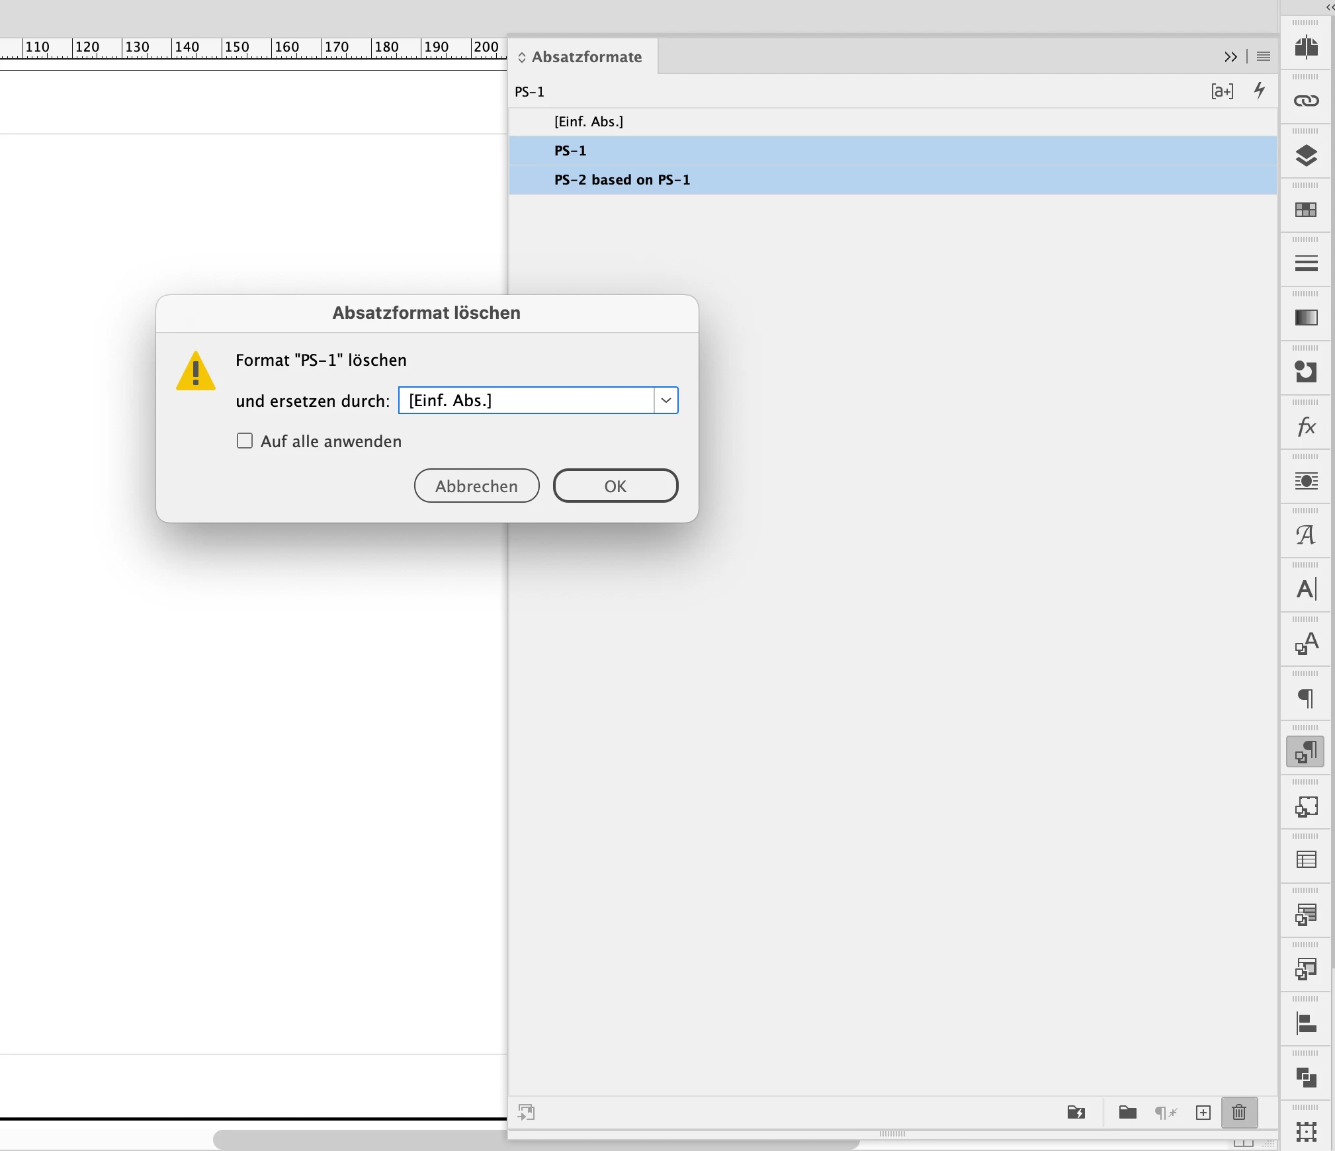This screenshot has height=1151, width=1335.
Task: Open the Layers panel from the dock
Action: coord(1306,155)
